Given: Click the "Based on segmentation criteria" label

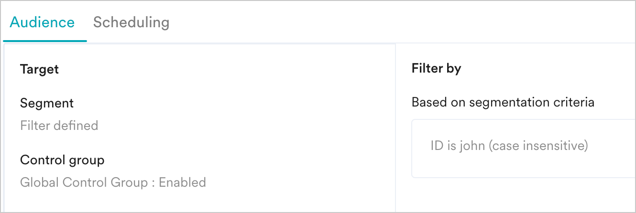Looking at the screenshot, I should coord(503,102).
